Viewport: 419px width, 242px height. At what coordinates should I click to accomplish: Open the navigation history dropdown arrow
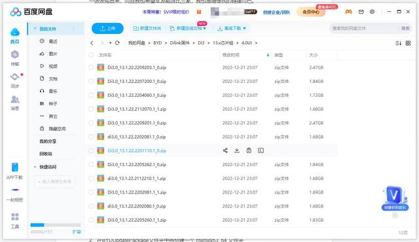110,43
